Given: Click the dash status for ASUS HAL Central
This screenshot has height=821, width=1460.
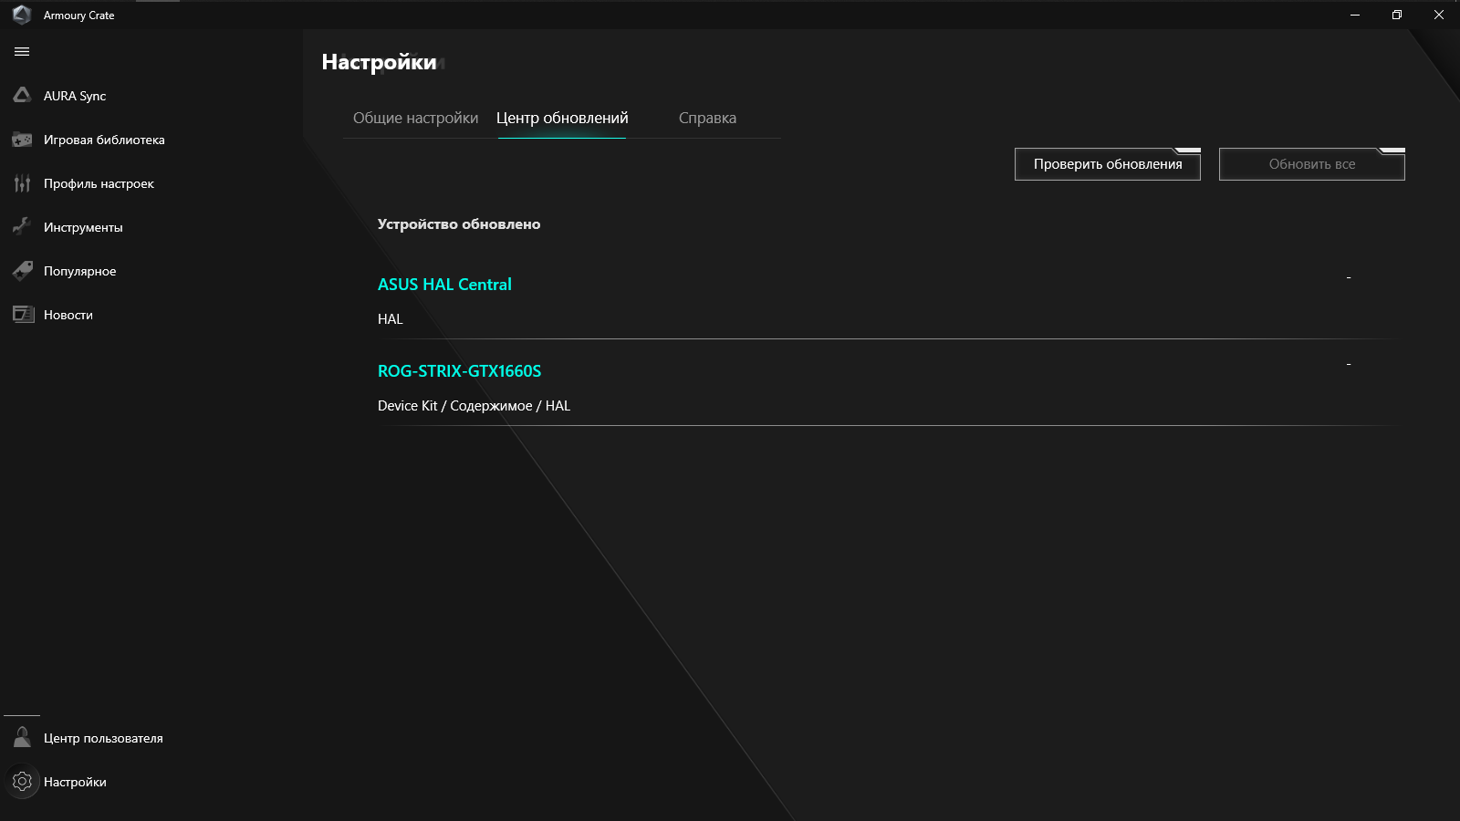Looking at the screenshot, I should tap(1349, 277).
